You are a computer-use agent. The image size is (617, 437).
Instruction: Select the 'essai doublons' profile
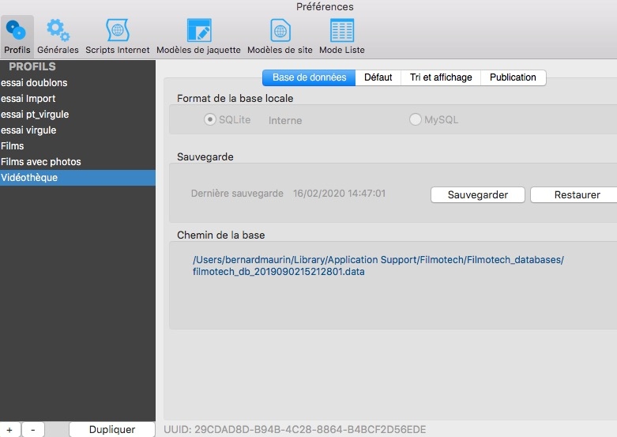(35, 83)
